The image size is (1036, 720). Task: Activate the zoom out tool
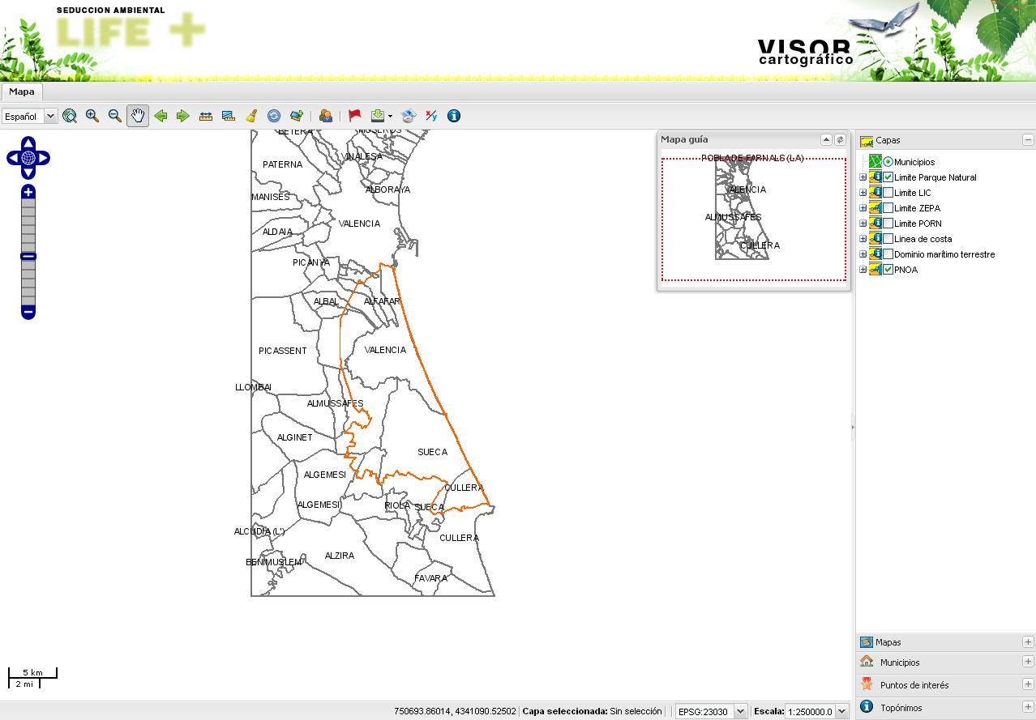[113, 116]
